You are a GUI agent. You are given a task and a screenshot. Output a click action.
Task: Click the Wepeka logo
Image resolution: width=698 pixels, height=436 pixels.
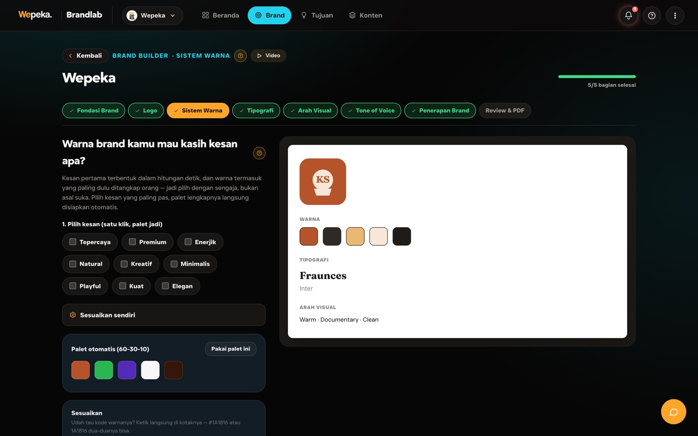tap(35, 15)
